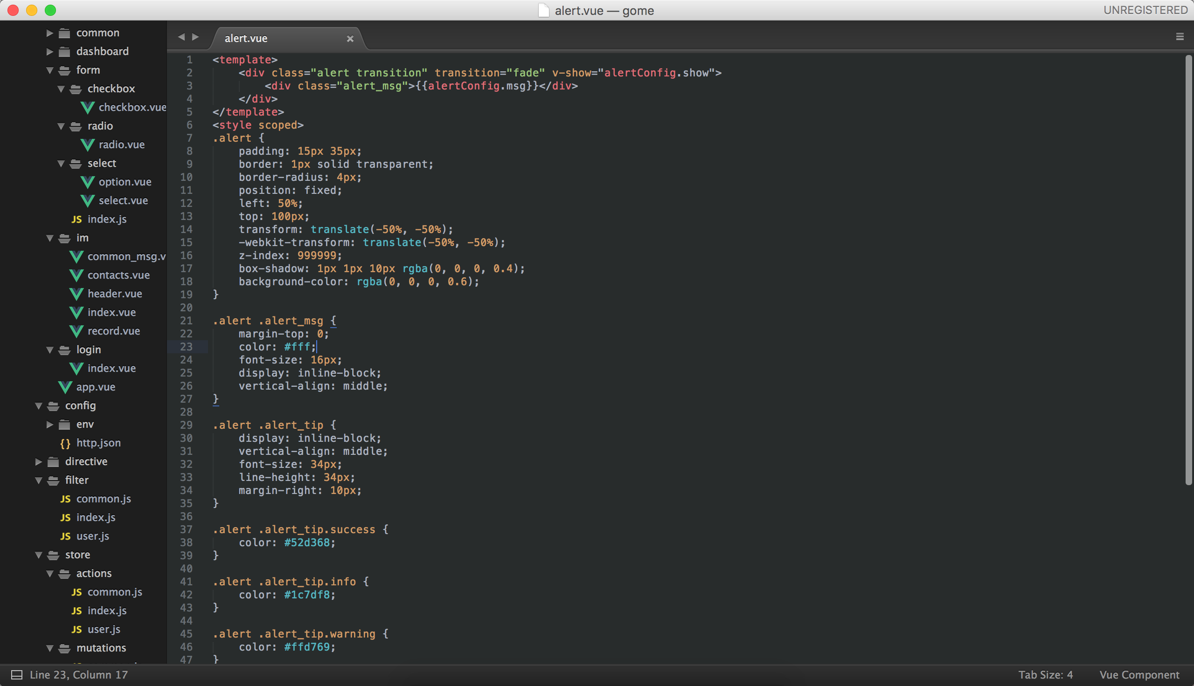Click the vertical scrollbar in the editor
1194x686 pixels.
point(1188,269)
